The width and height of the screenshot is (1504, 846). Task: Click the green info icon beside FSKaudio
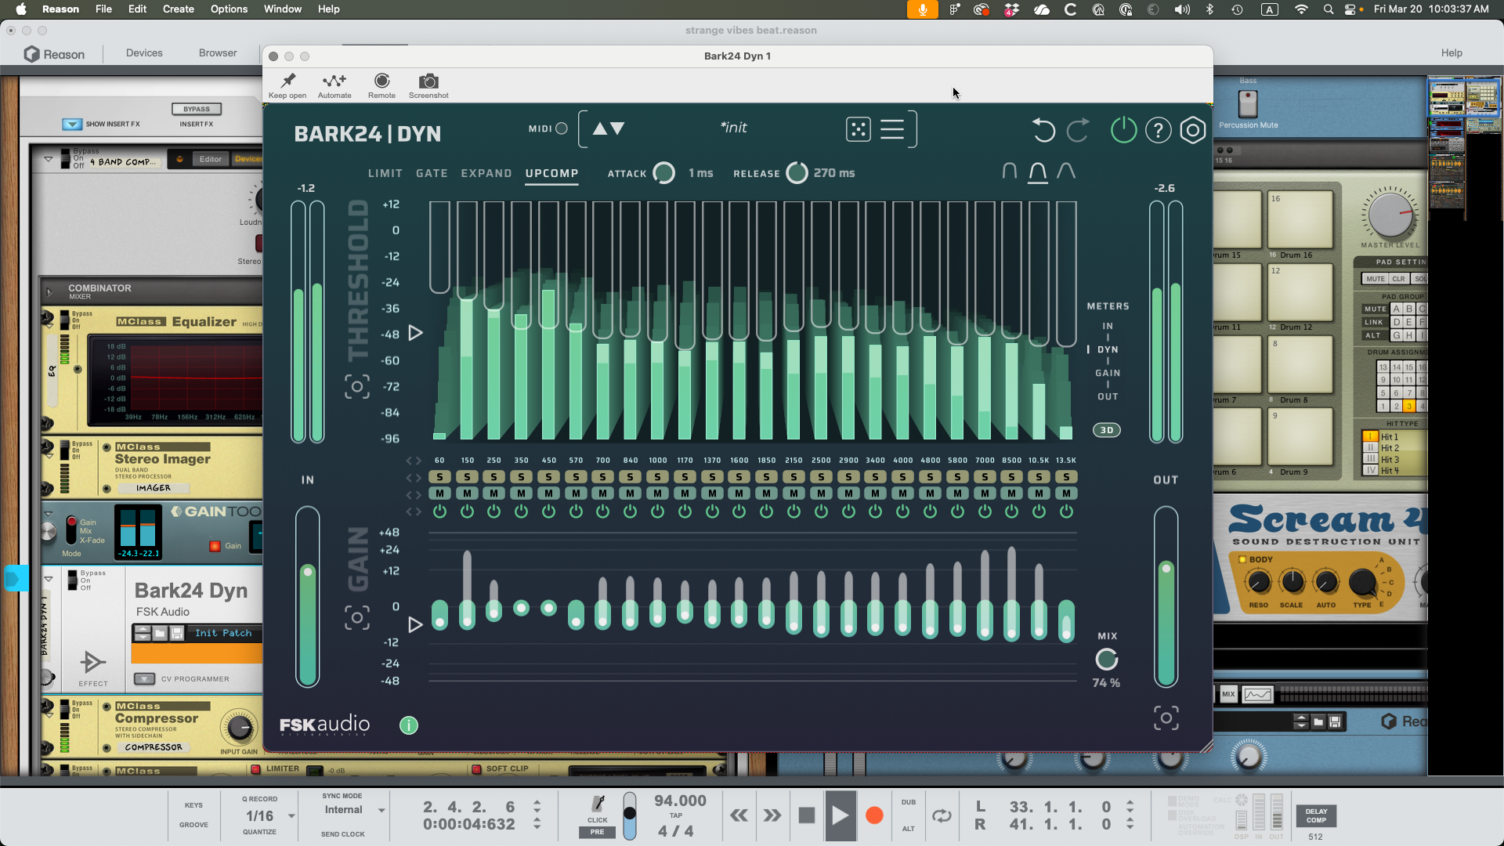point(409,725)
